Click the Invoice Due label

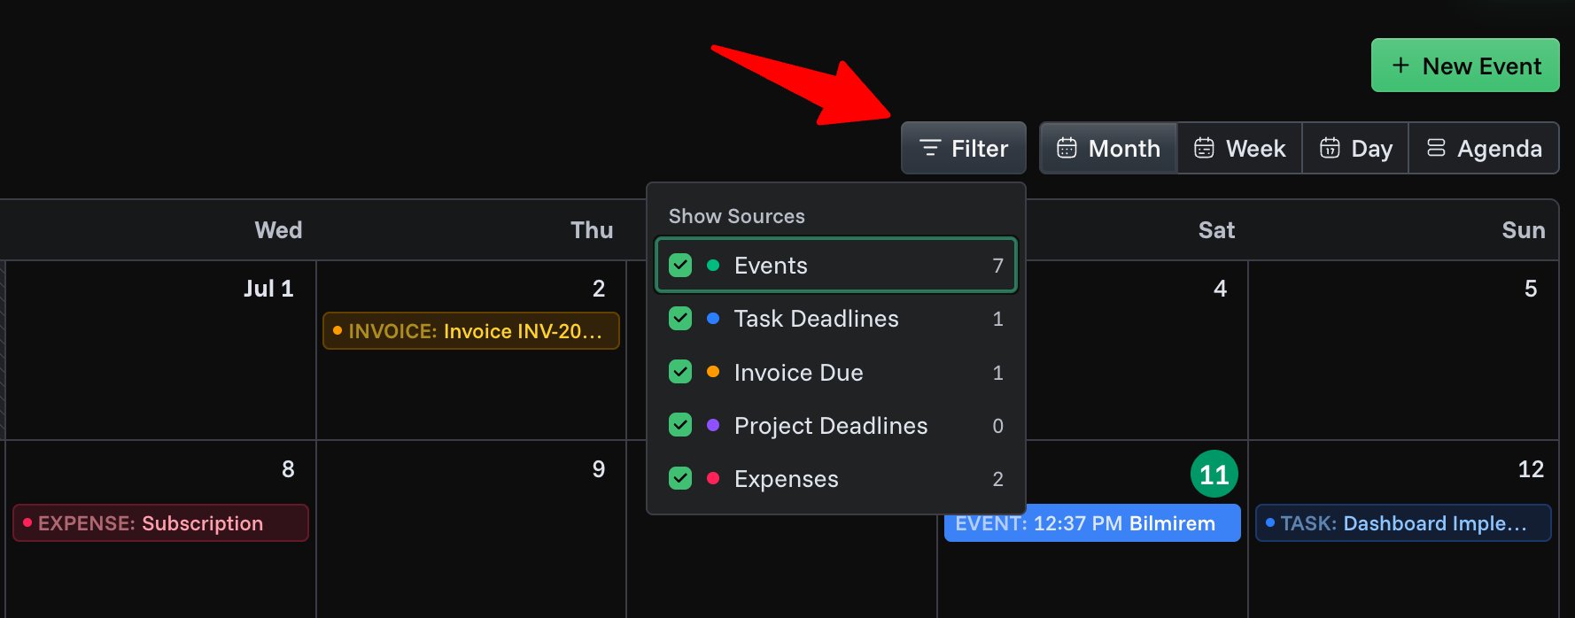798,373
